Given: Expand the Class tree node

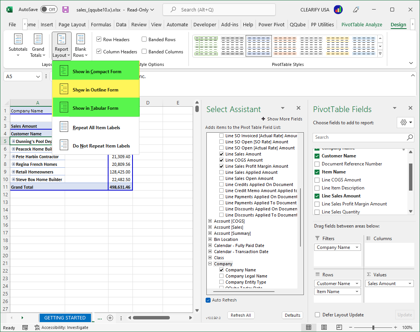Looking at the screenshot, I should pyautogui.click(x=210, y=257).
